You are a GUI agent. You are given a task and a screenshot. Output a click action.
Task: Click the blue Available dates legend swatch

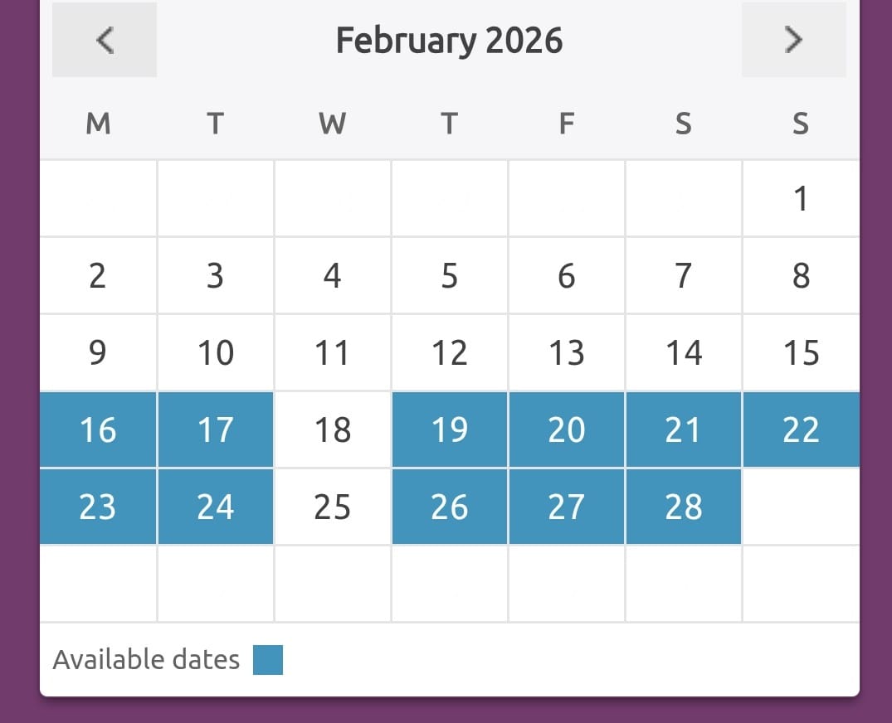pyautogui.click(x=268, y=660)
